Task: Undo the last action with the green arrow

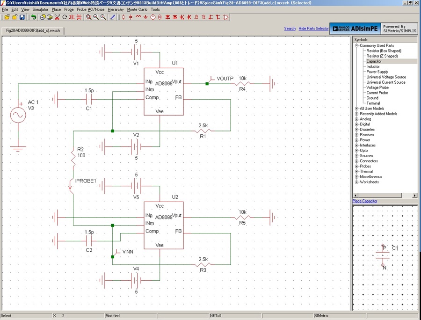Action: [x=33, y=17]
